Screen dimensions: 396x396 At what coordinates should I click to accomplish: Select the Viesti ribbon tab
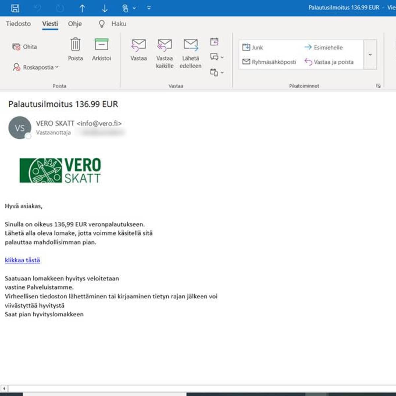pos(50,24)
